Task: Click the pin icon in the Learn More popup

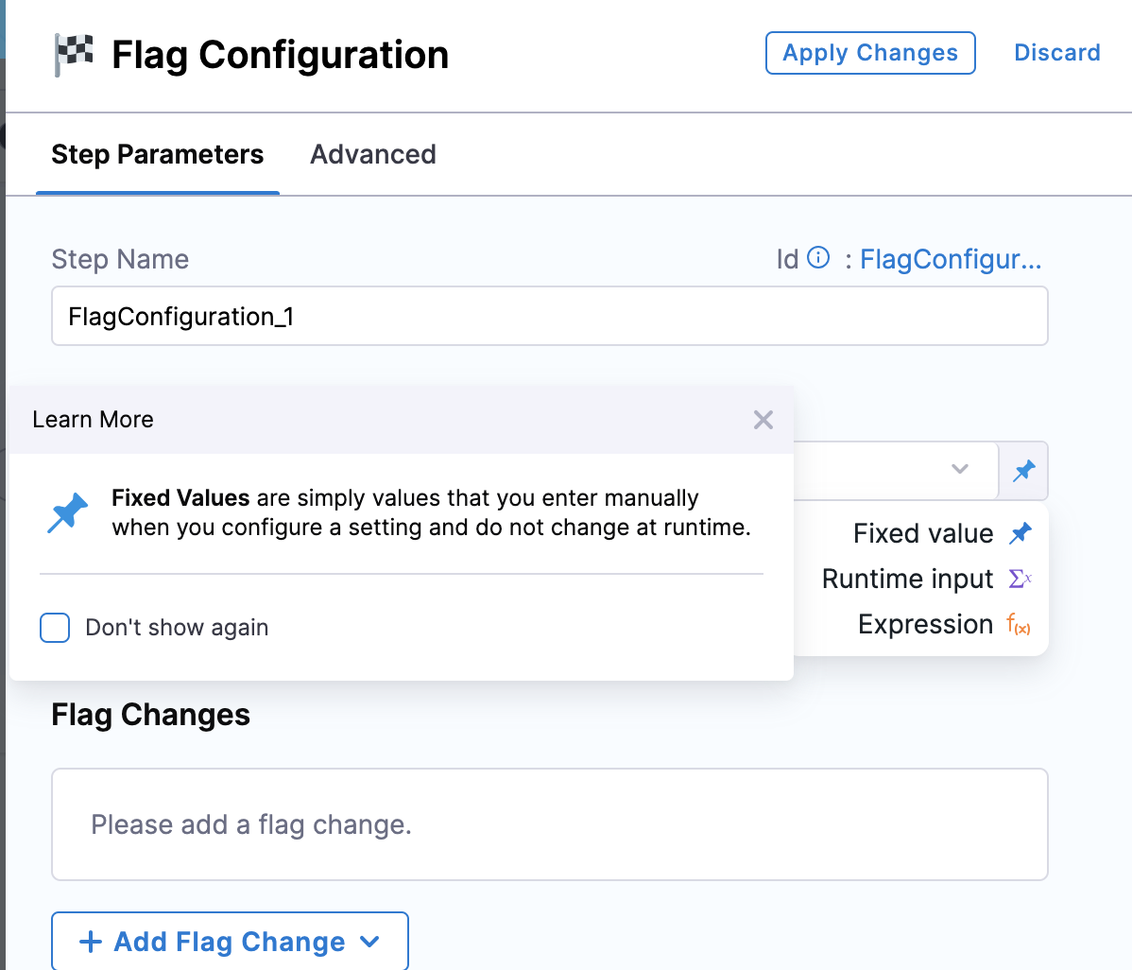Action: [66, 512]
